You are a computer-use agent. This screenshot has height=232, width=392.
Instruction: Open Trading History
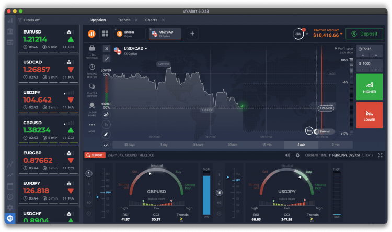[92, 71]
